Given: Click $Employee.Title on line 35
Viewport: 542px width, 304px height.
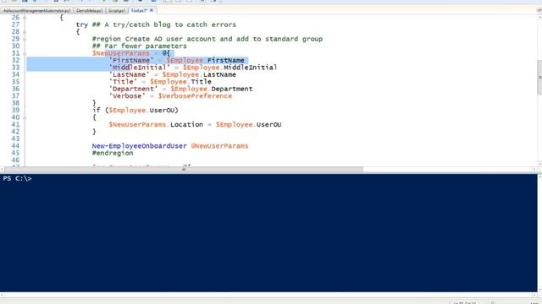Looking at the screenshot, I should (x=180, y=82).
